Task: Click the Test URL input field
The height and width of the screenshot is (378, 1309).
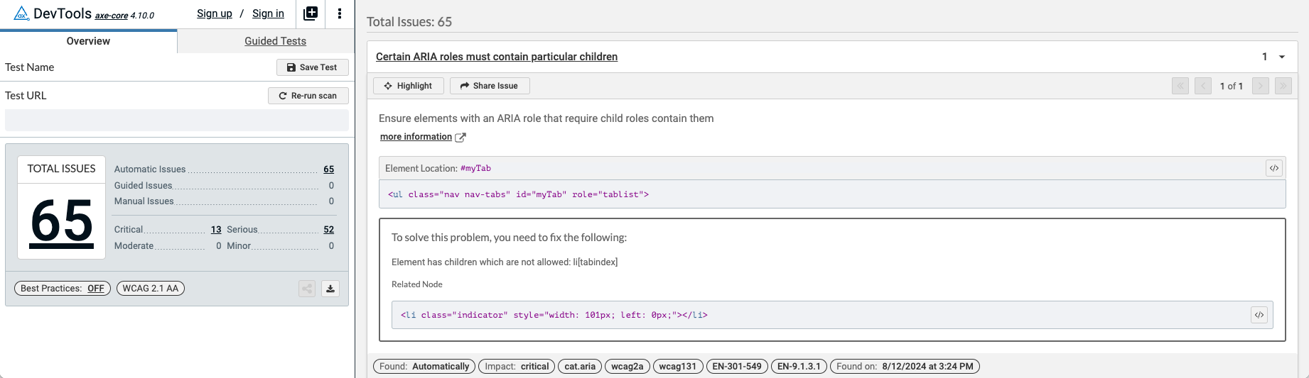Action: [x=177, y=120]
